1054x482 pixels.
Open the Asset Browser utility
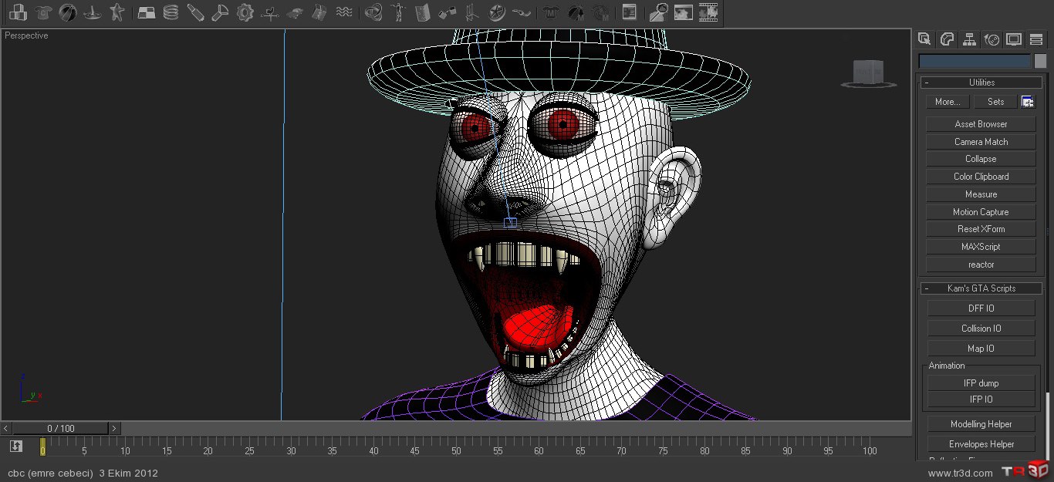click(x=981, y=124)
